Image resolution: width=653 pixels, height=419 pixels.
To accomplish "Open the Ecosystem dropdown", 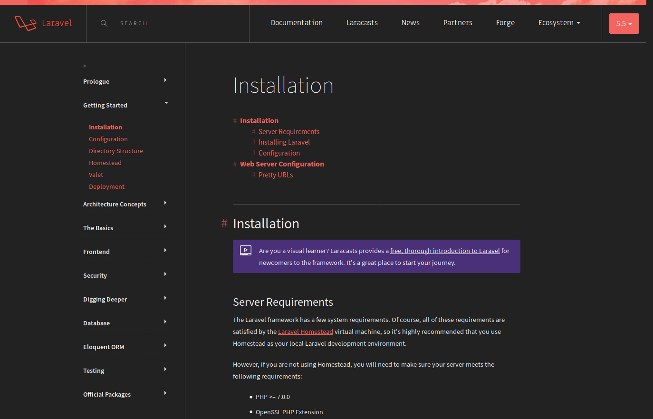I will (559, 22).
